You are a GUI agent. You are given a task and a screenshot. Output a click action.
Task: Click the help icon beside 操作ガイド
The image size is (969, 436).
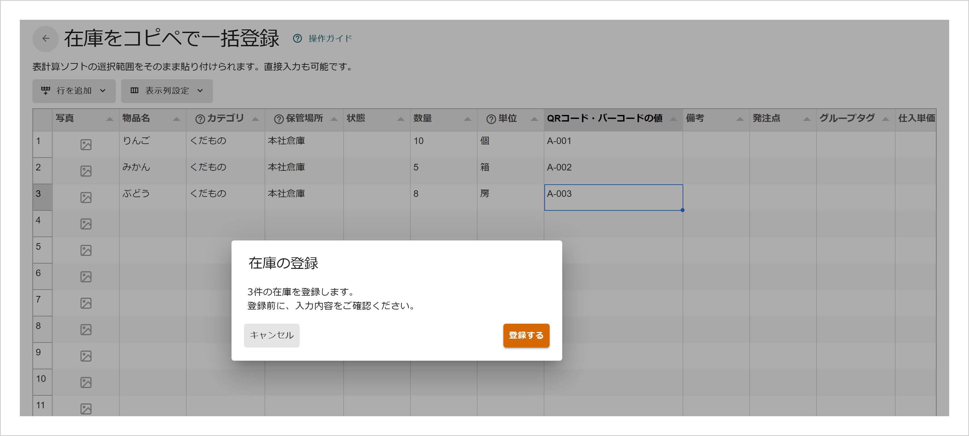tap(297, 38)
